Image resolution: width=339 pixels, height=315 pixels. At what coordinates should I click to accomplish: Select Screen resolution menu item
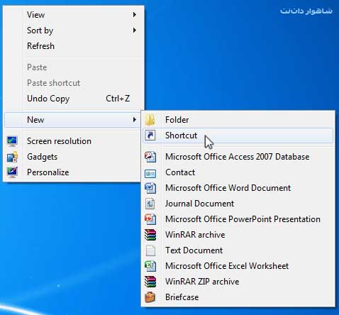[73, 141]
